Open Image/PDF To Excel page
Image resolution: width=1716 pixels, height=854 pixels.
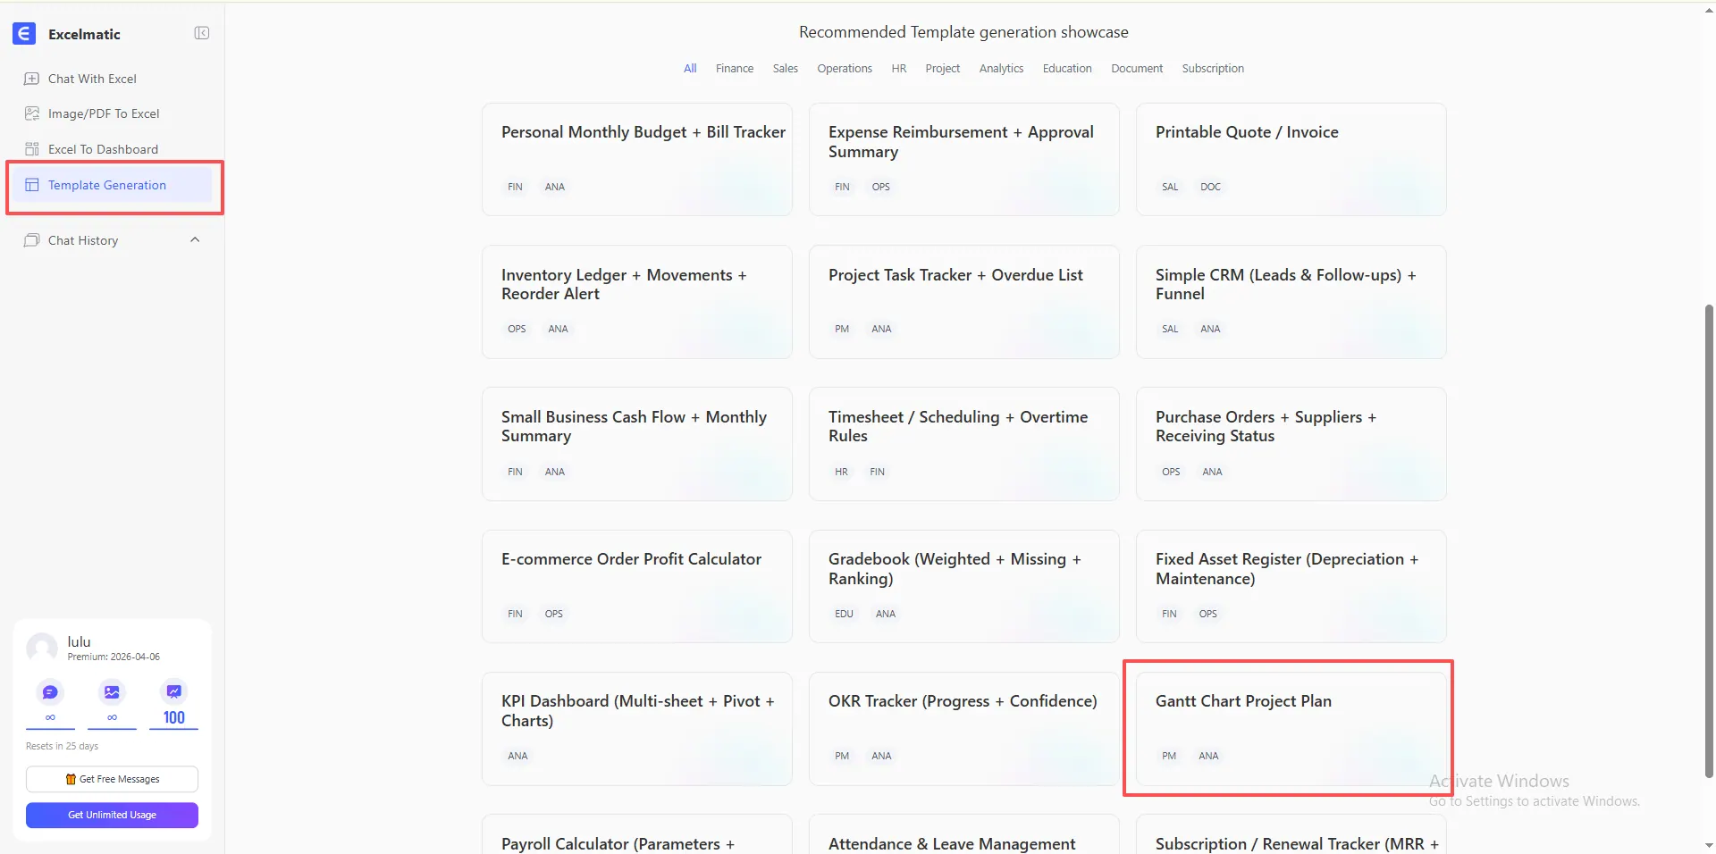[104, 113]
